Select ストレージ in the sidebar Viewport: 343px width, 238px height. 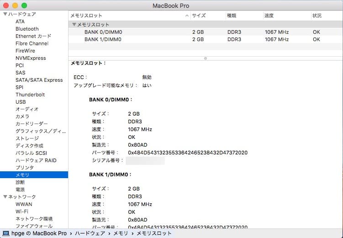[27, 138]
